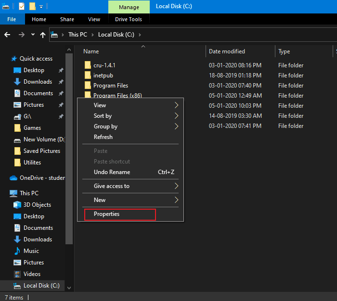Switch to the View ribbon tab
The height and width of the screenshot is (301, 337).
(94, 19)
